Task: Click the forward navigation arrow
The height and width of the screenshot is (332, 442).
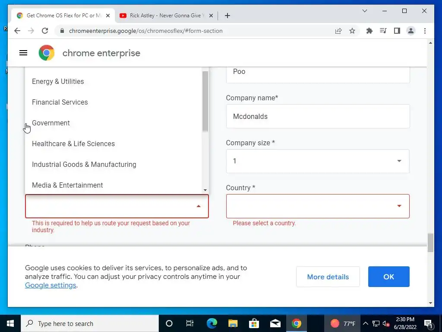Action: click(31, 31)
